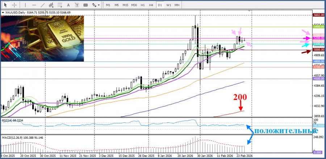The image size is (326, 159).
Task: Select the text label 'T' tool
Action: pos(77,5)
